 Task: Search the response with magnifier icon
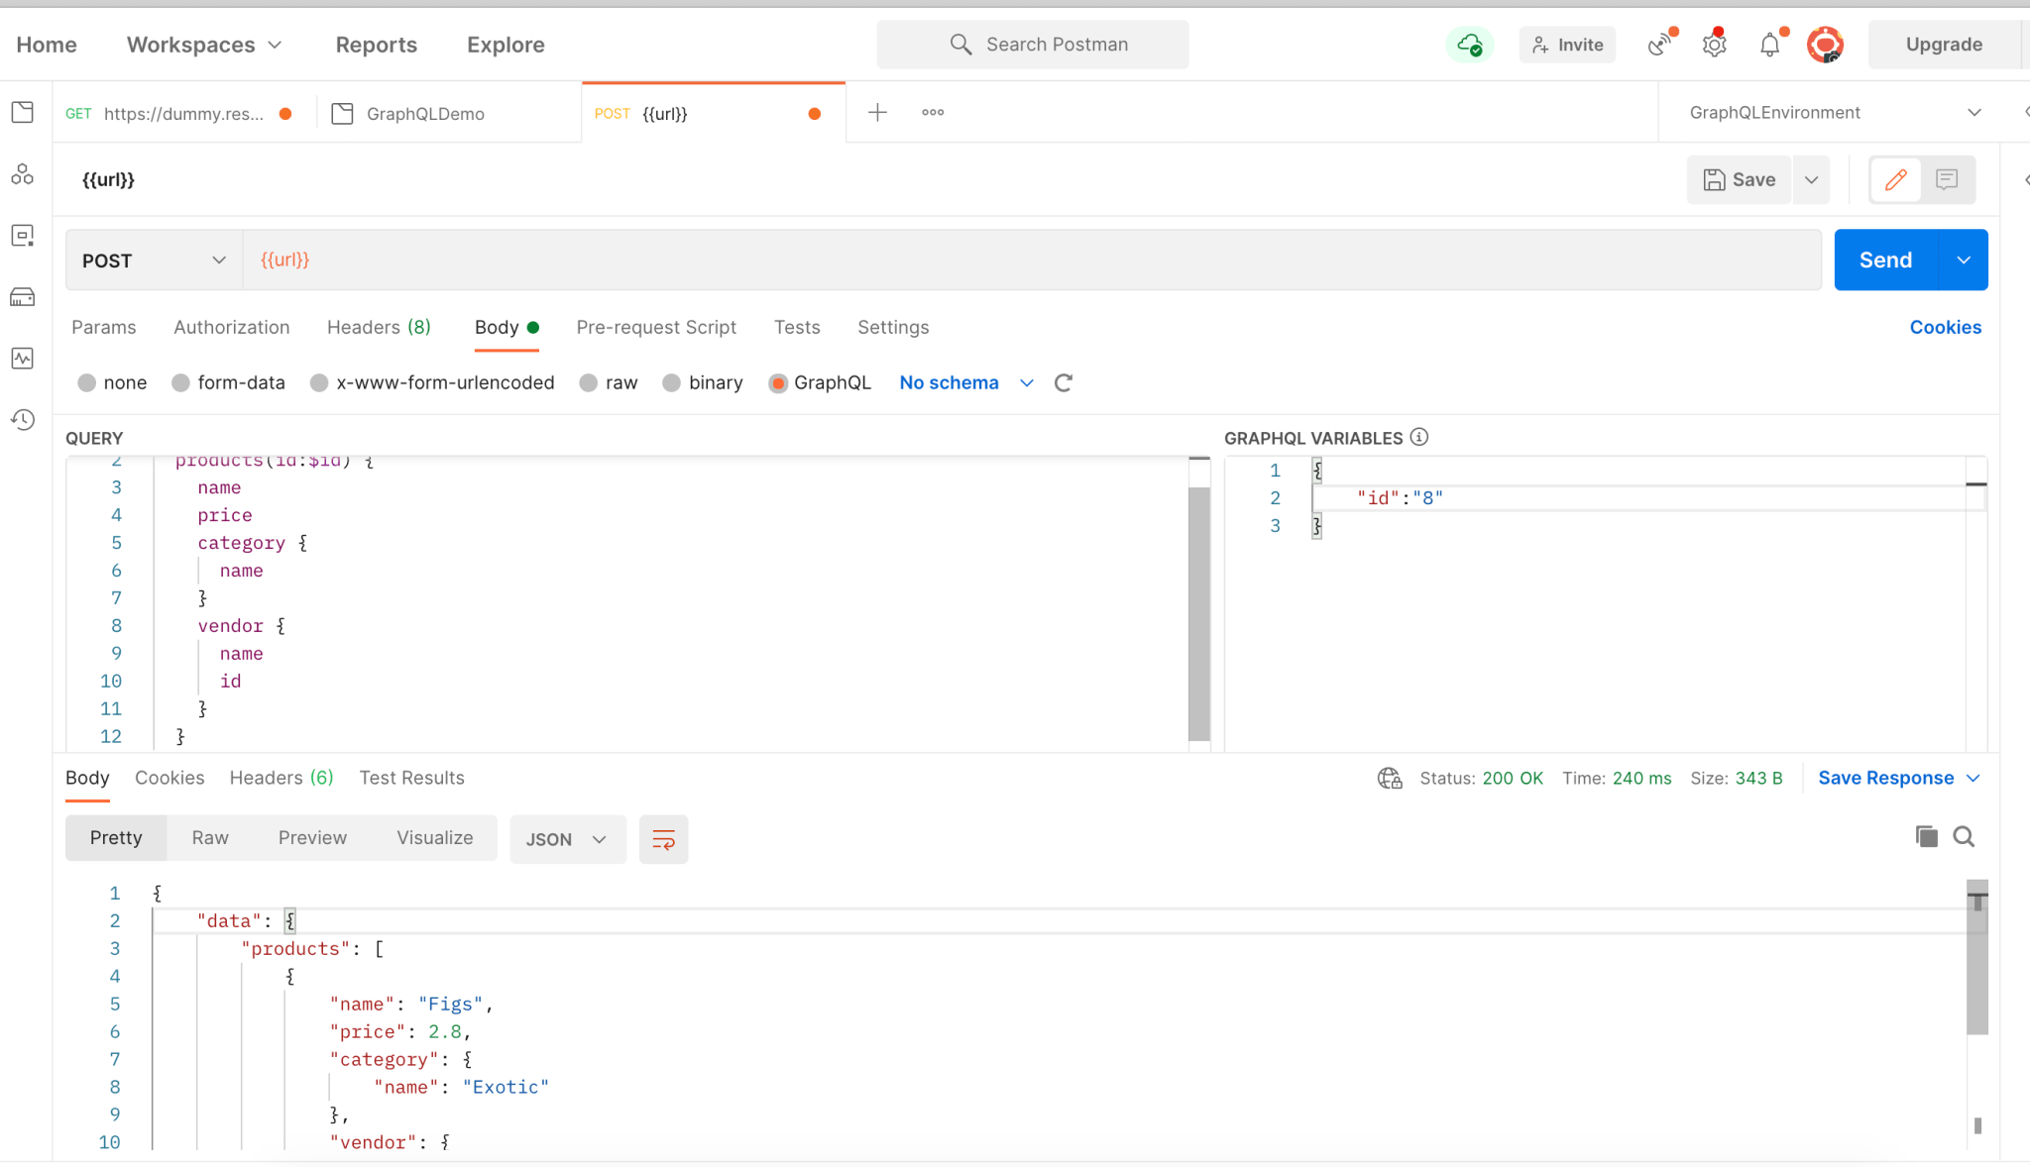[x=1964, y=837]
